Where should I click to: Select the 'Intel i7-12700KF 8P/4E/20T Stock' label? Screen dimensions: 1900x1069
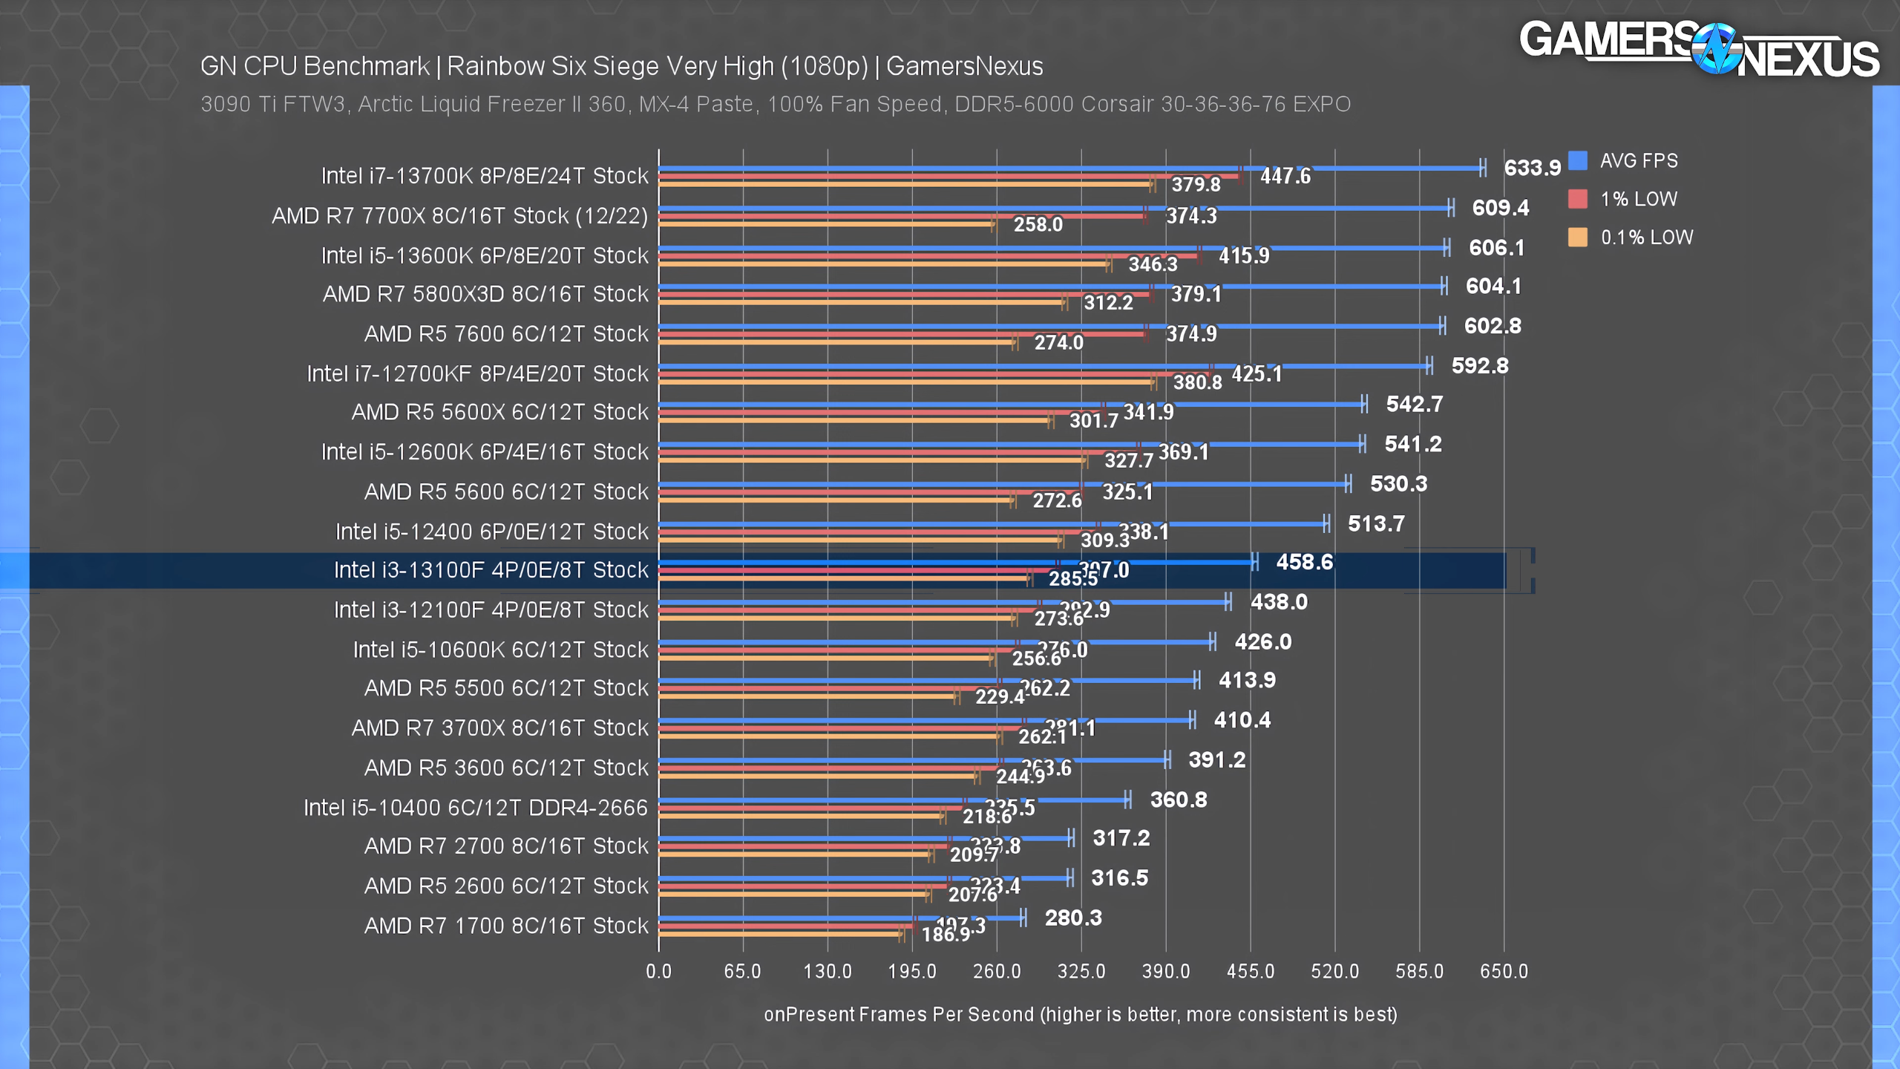(x=478, y=373)
